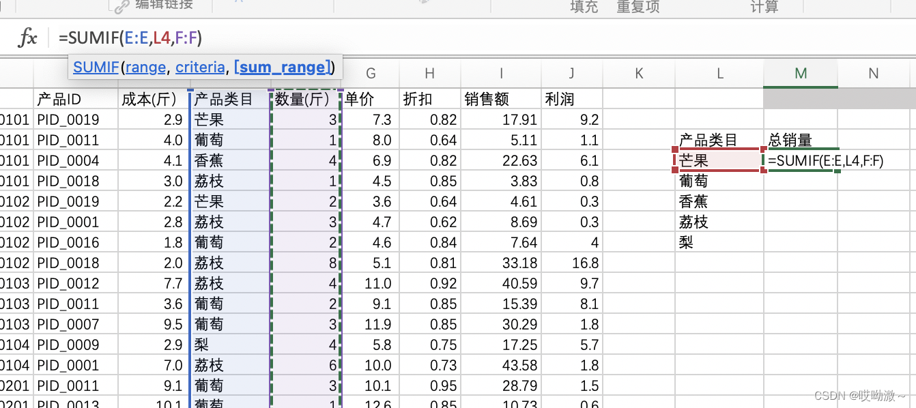916x408 pixels.
Task: Select the 总销量 header cell
Action: (x=801, y=141)
